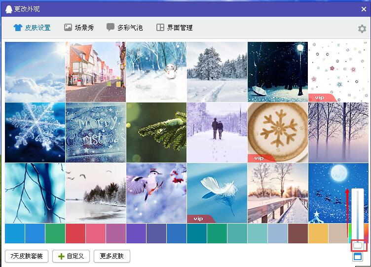Click the 7天皮肤套装 button
Screen dimensions: 371x267
tap(27, 256)
